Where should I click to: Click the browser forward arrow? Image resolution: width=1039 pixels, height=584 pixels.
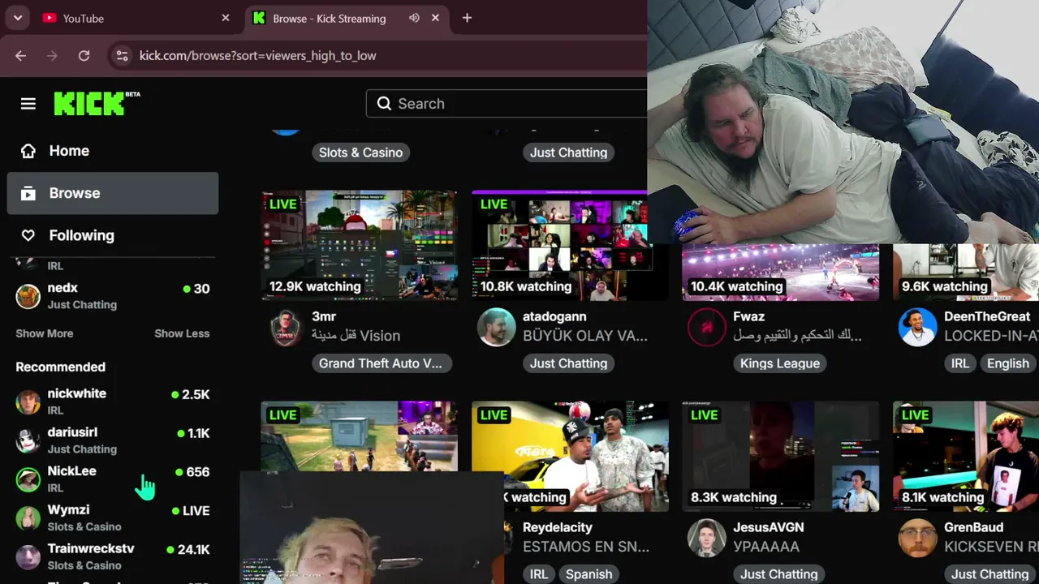click(53, 56)
